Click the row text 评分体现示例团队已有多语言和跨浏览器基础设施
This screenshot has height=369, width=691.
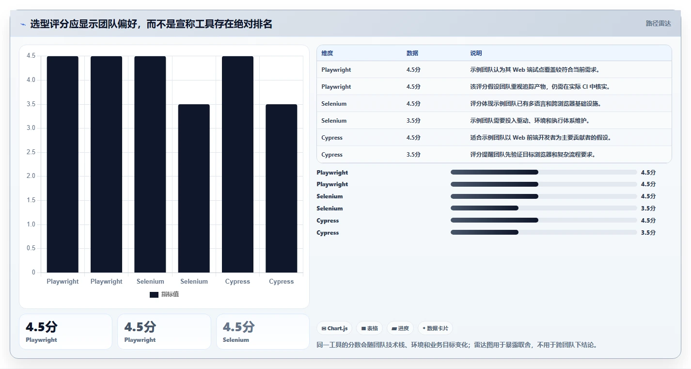tap(535, 104)
